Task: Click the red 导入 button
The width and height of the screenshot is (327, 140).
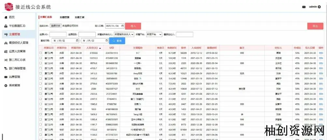Action: (133, 26)
